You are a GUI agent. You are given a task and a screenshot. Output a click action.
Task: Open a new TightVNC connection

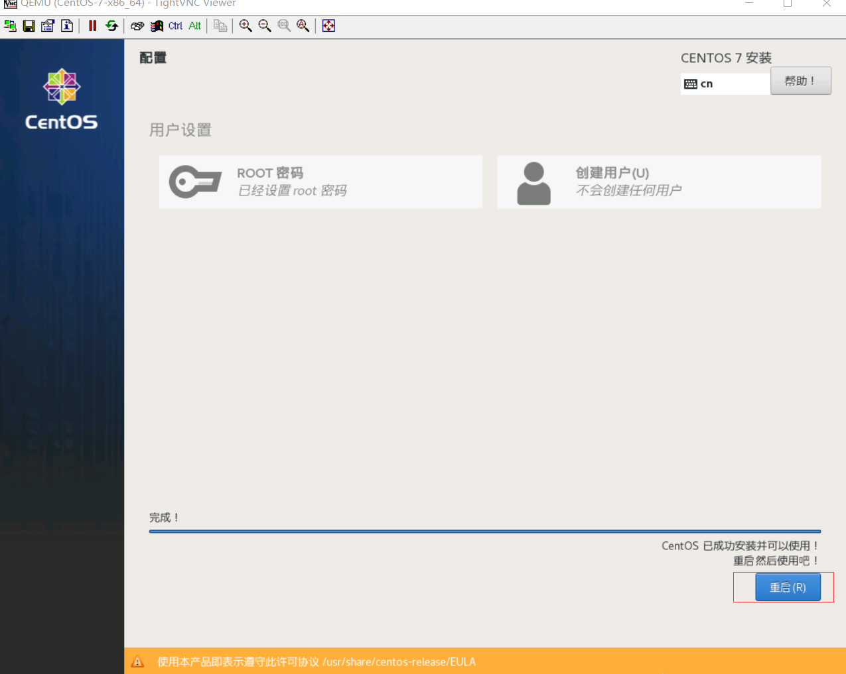pos(10,25)
